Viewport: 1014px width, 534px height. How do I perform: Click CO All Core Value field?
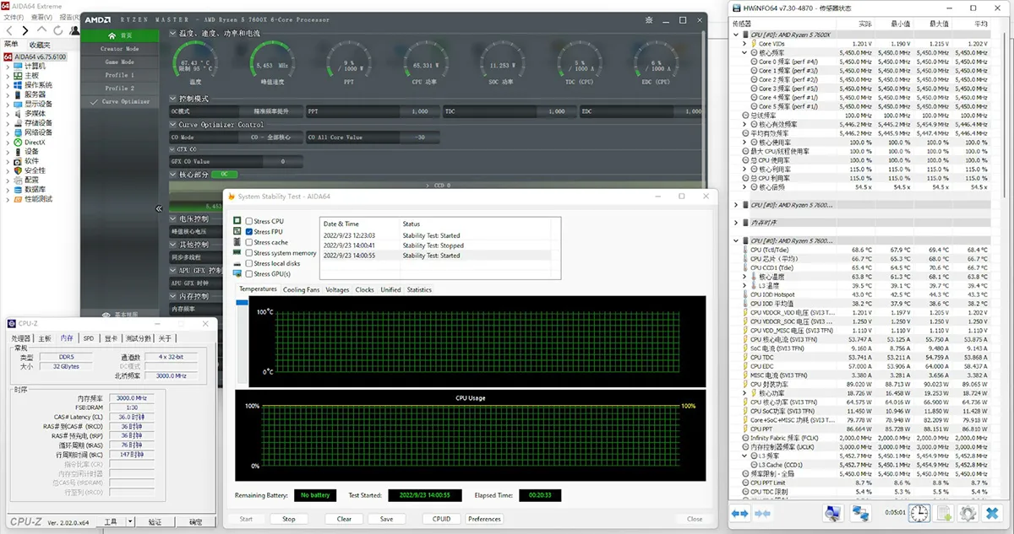tap(373, 137)
